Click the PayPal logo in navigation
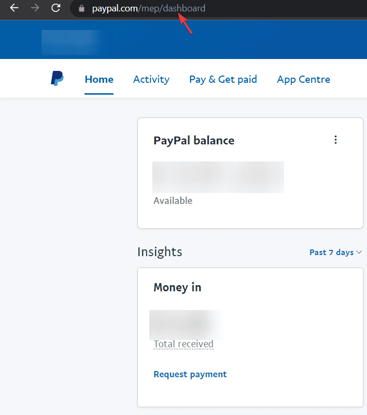The image size is (367, 415). coord(57,78)
